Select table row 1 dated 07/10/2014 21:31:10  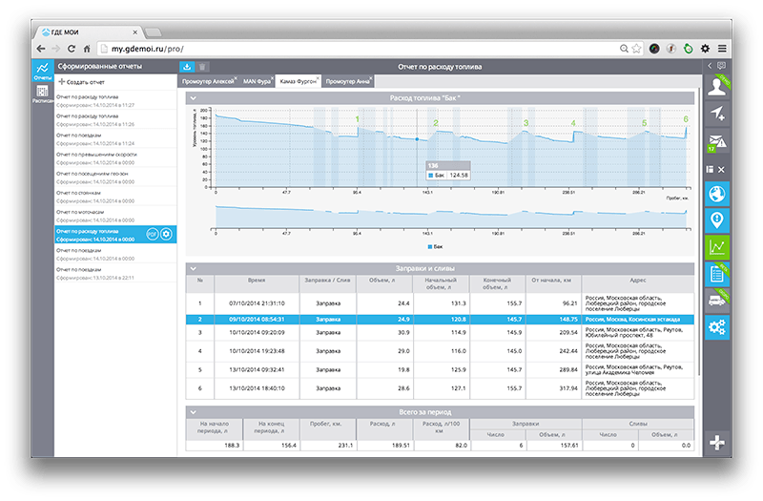[440, 303]
